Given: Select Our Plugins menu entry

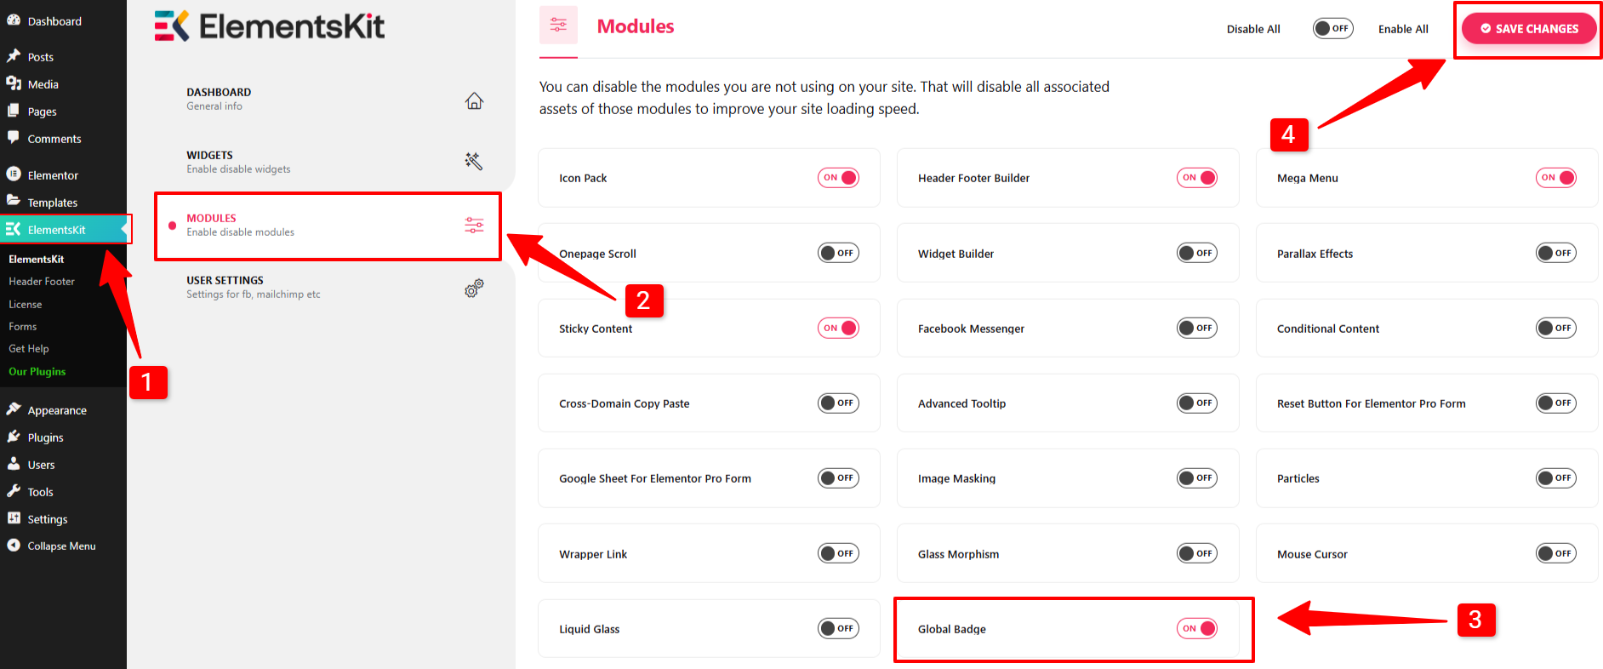Looking at the screenshot, I should tap(37, 371).
